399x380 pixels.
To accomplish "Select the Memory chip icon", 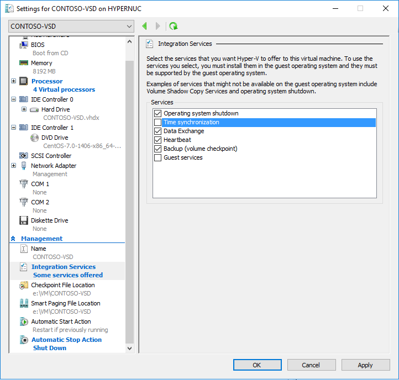I will (24, 64).
